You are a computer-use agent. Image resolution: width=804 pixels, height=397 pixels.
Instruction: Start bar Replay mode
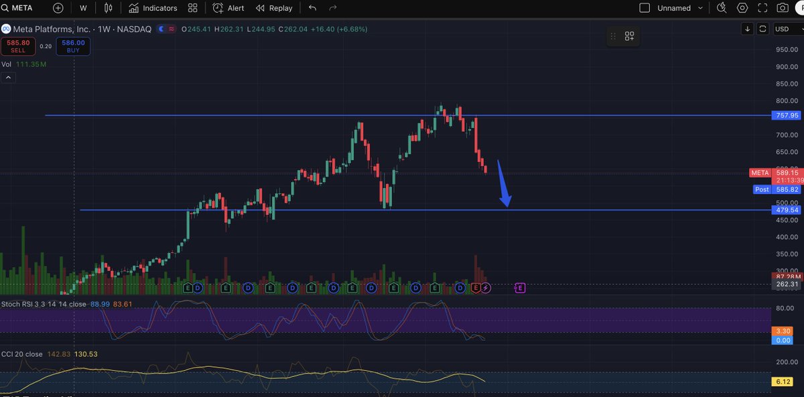pos(274,8)
